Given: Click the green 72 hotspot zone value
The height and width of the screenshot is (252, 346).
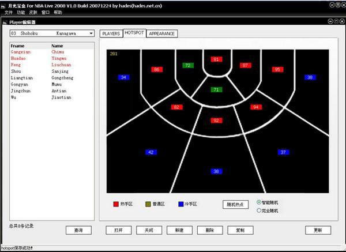Looking at the screenshot, I should click(188, 65).
